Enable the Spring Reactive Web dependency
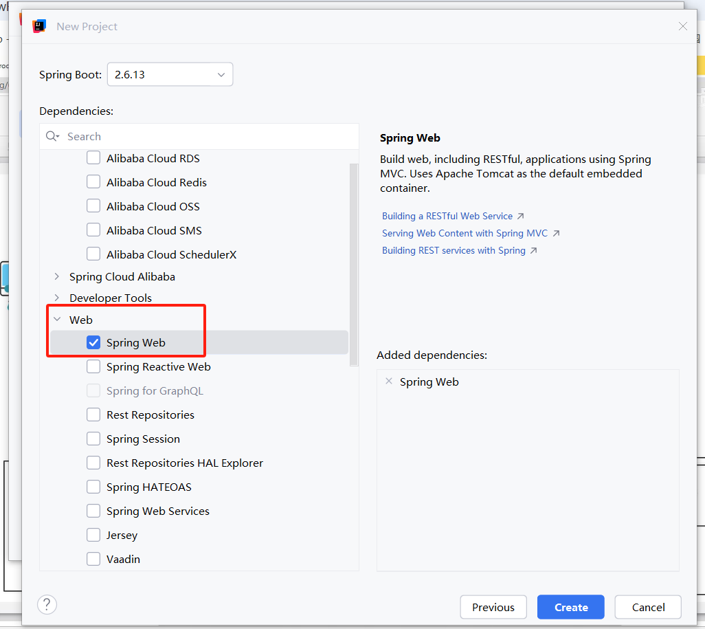 (93, 366)
